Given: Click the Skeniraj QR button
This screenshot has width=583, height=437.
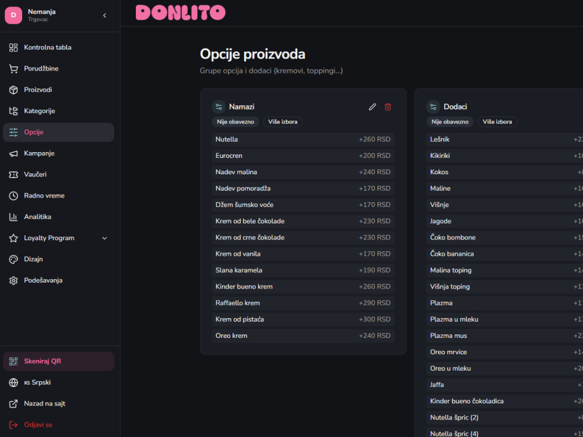Looking at the screenshot, I should 58,361.
